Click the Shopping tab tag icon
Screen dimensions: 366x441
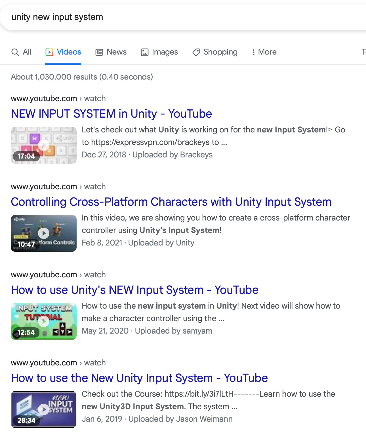[x=196, y=52]
